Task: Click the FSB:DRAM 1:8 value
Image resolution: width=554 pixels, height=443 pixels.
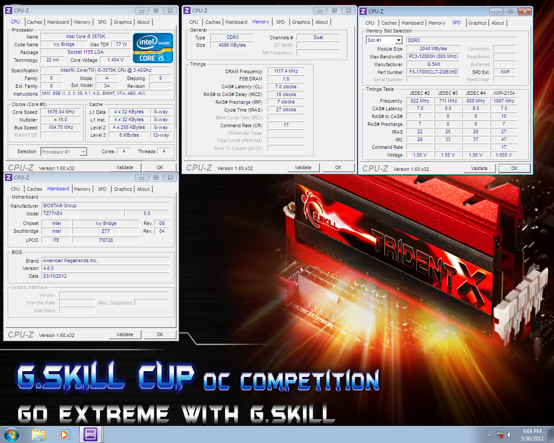Action: pyautogui.click(x=286, y=79)
